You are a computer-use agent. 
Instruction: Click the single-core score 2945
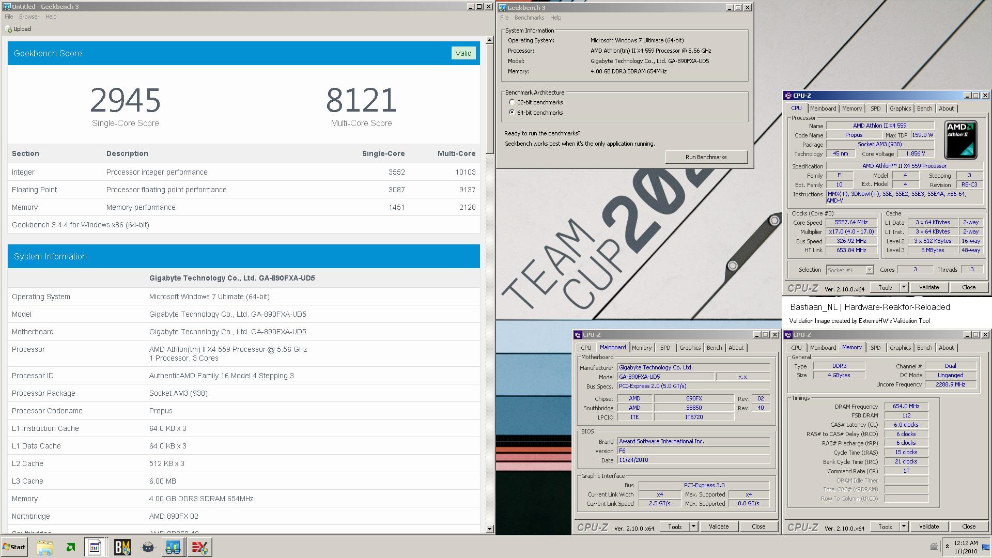click(125, 100)
